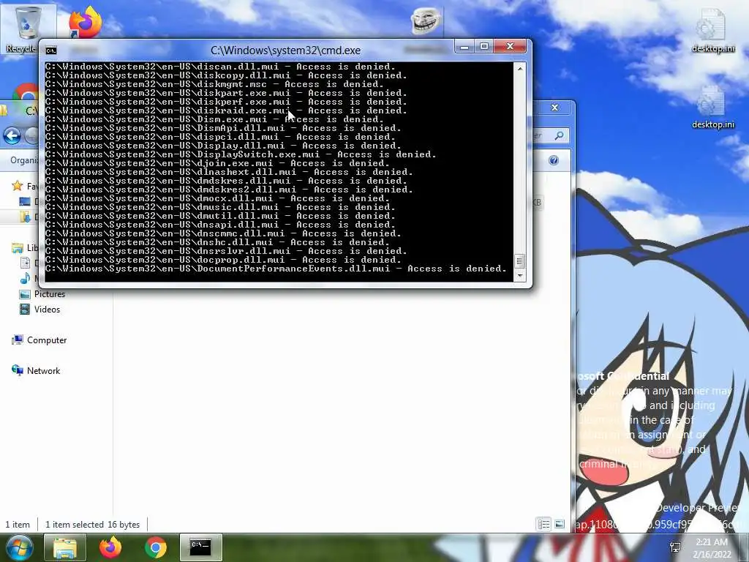This screenshot has height=562, width=749.
Task: Open the Windows Start orb
Action: [20, 547]
